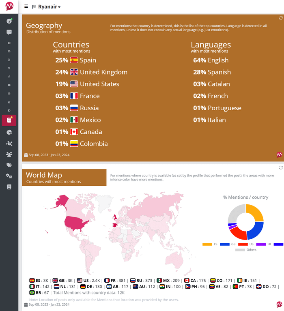
Task: Open the settings gears icon in sidebar
Action: click(x=9, y=176)
